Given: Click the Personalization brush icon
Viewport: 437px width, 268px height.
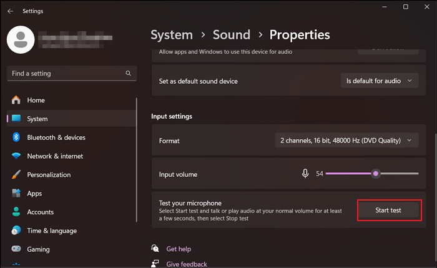Looking at the screenshot, I should (16, 175).
